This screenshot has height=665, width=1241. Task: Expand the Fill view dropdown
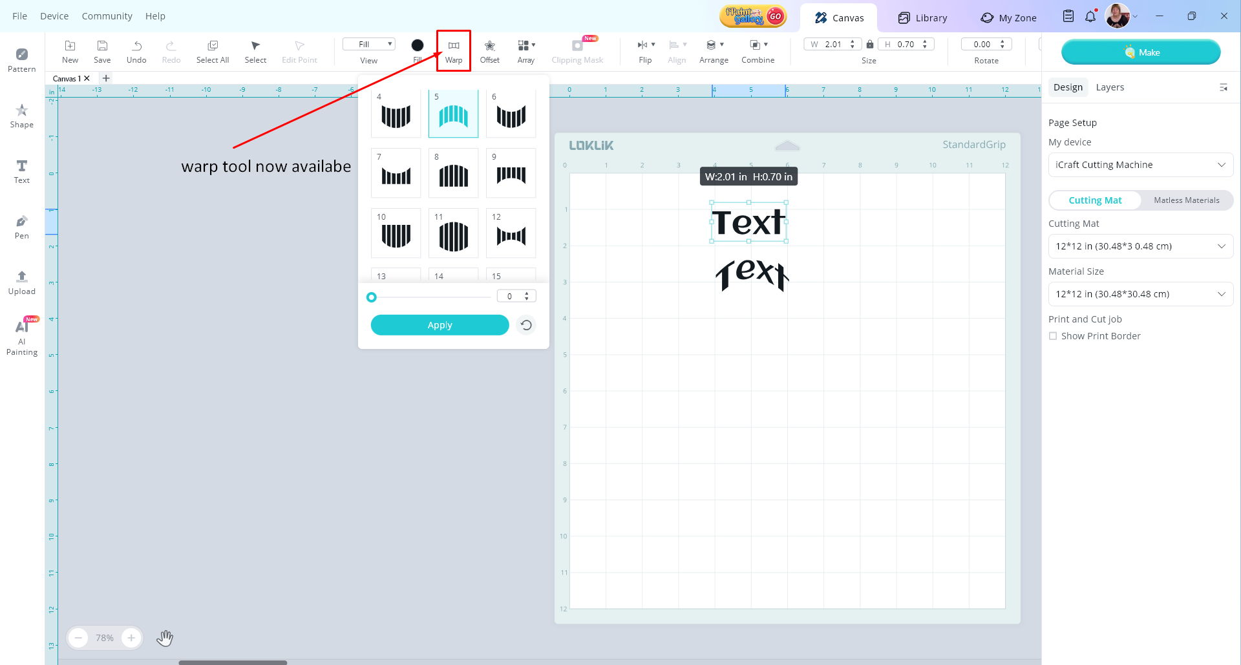pyautogui.click(x=369, y=45)
